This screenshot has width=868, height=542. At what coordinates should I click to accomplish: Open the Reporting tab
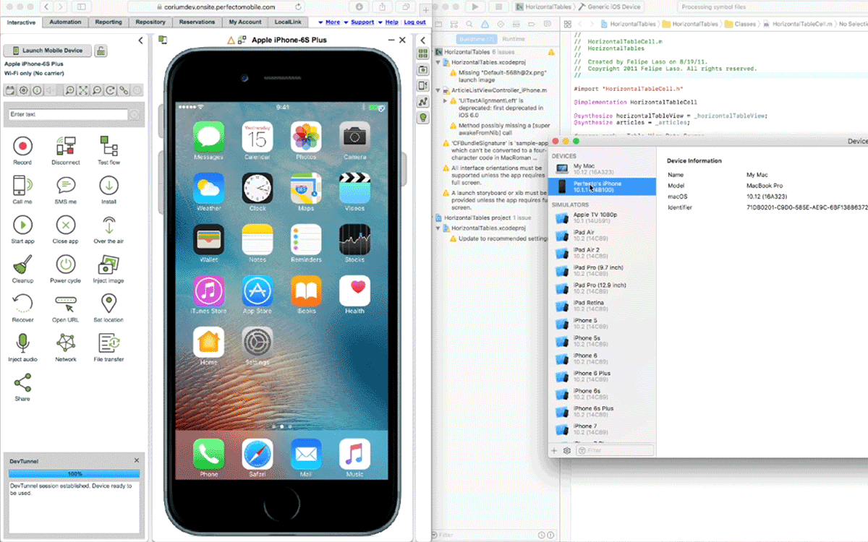coord(109,22)
